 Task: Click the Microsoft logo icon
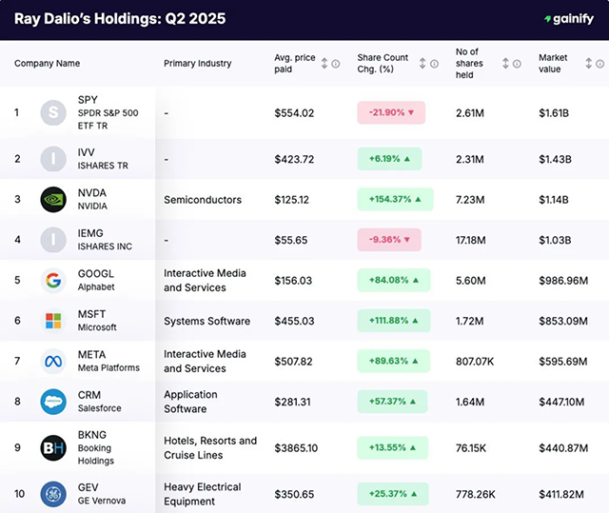(53, 321)
